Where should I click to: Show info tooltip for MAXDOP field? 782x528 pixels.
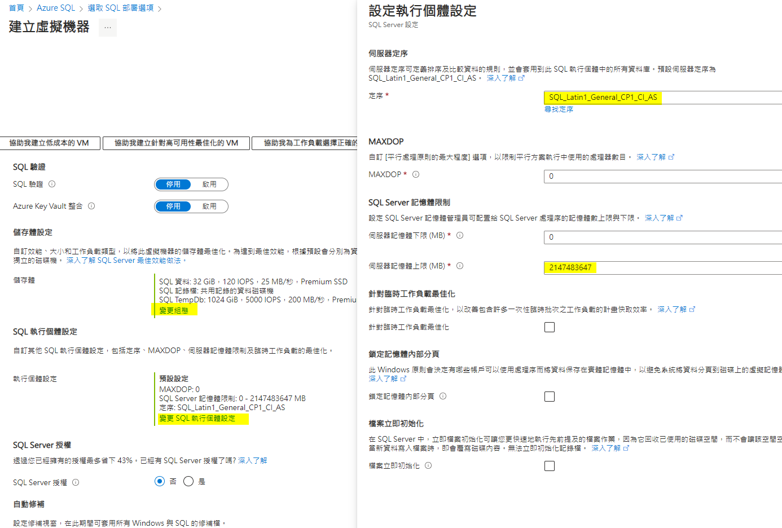coord(416,174)
